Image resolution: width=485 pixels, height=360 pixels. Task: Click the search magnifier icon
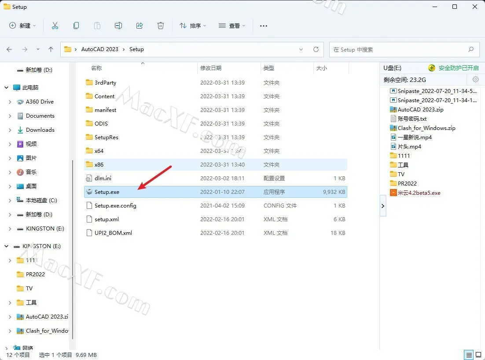[471, 49]
